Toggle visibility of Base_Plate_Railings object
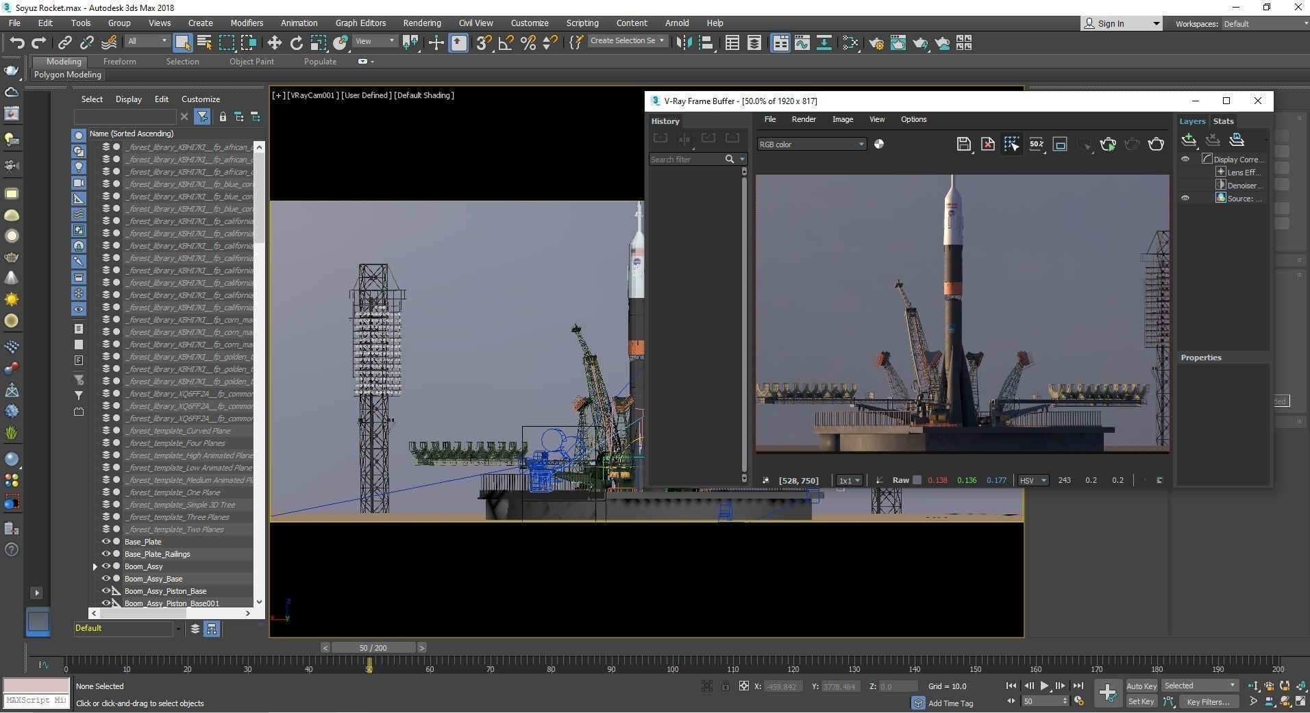 (106, 554)
